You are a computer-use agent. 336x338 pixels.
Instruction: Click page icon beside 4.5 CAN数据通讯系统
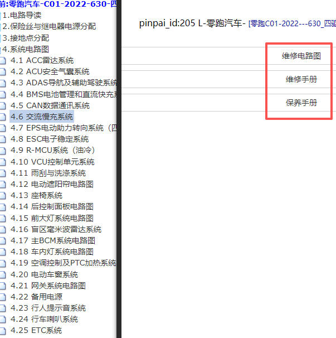coord(3,105)
